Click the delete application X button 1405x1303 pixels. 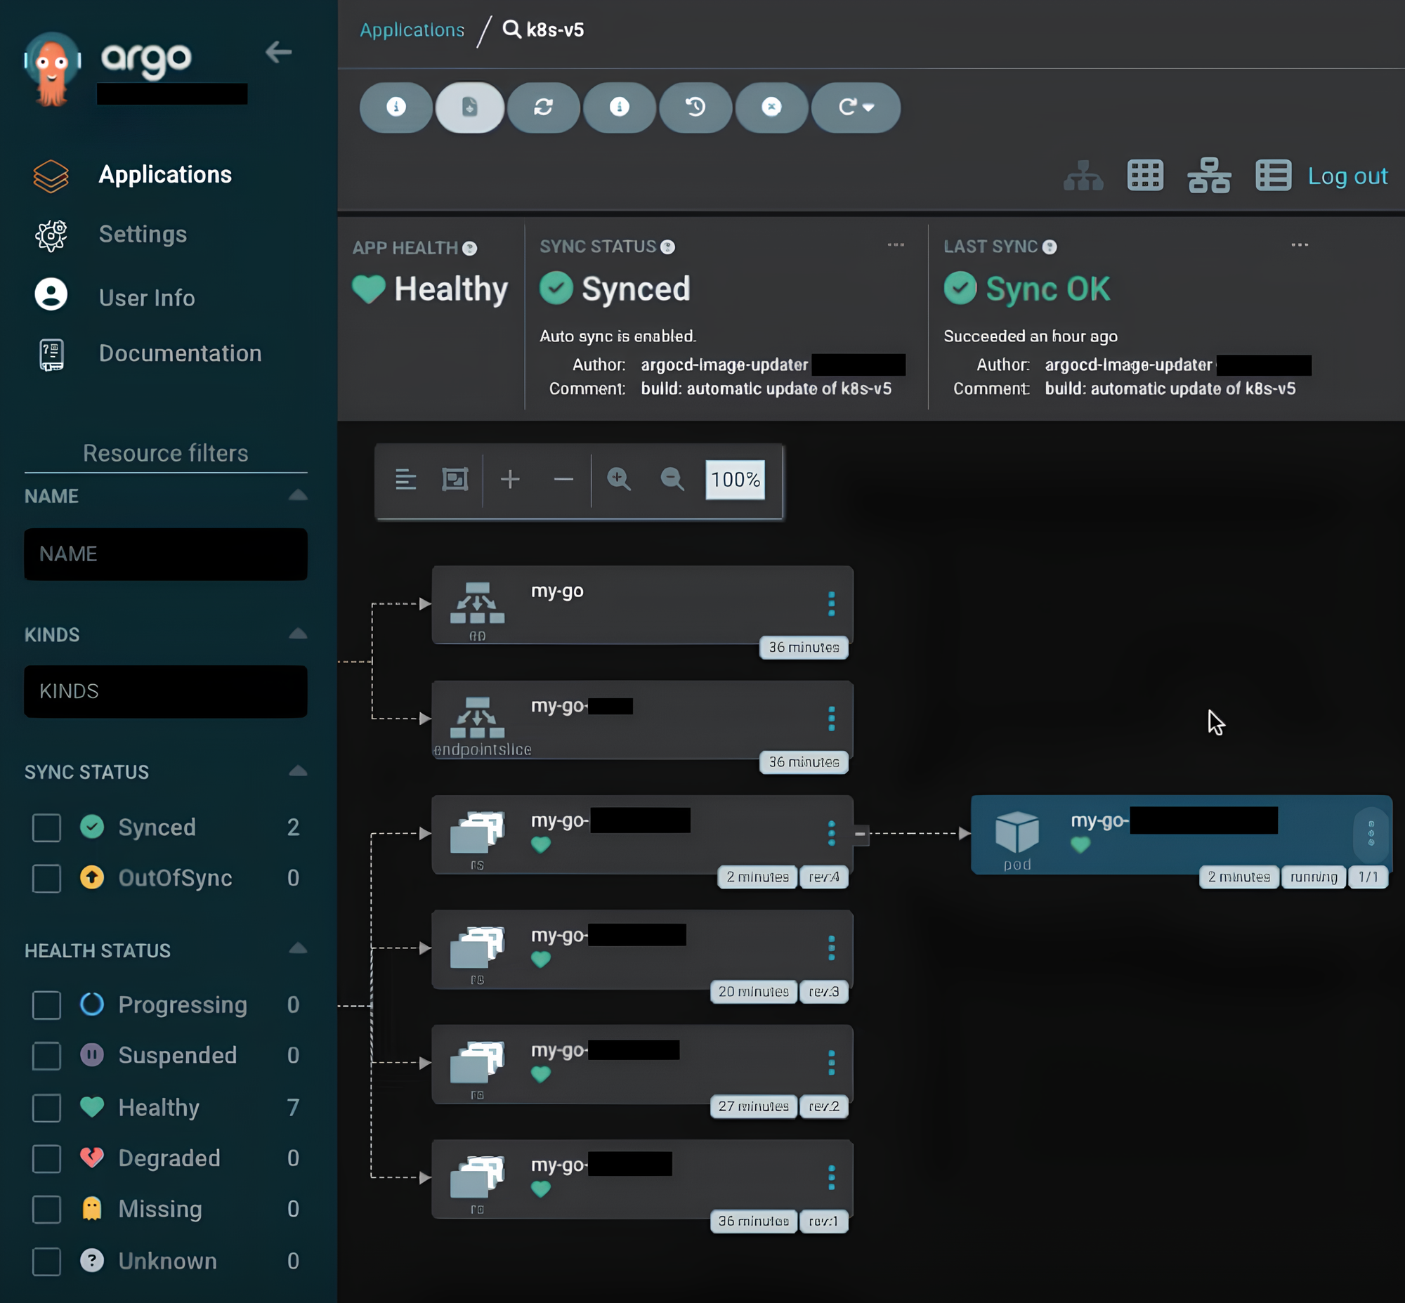771,107
